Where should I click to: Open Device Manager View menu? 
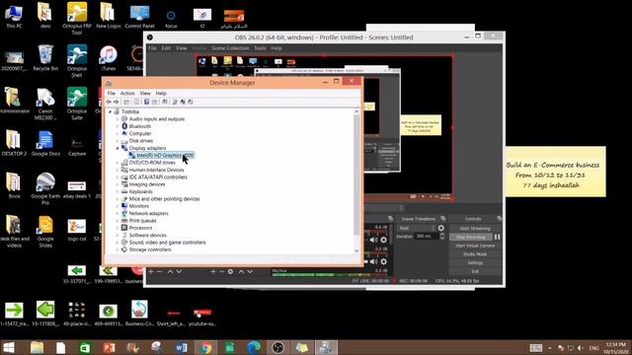[x=145, y=93]
